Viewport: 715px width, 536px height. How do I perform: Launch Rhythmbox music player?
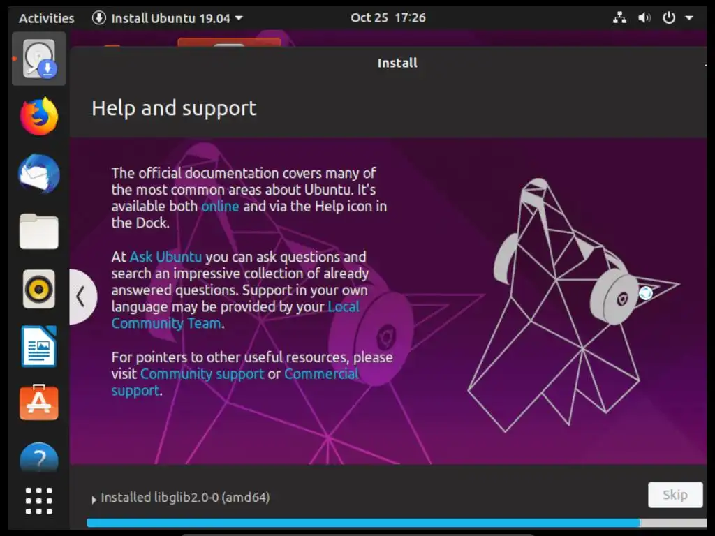[x=39, y=289]
